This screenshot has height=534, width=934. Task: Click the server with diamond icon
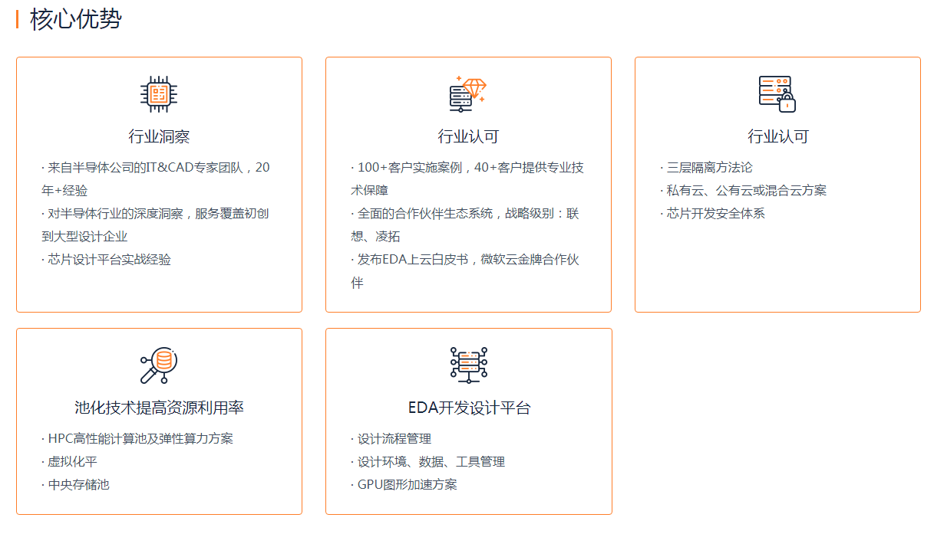[x=468, y=94]
